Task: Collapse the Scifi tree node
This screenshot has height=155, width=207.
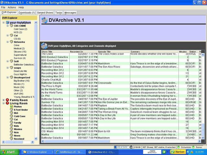Action: click(7, 61)
